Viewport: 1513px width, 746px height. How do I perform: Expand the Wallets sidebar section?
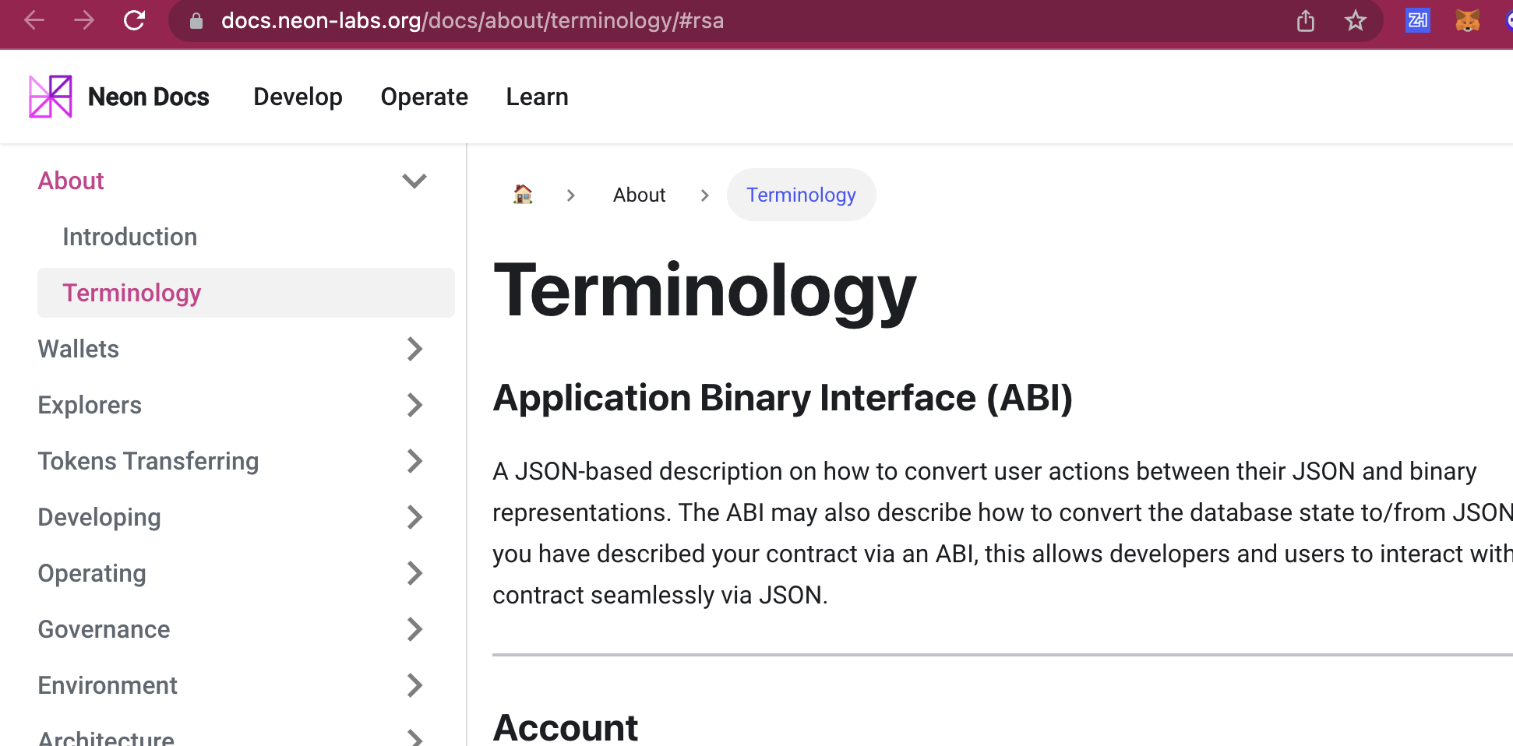[x=415, y=349]
